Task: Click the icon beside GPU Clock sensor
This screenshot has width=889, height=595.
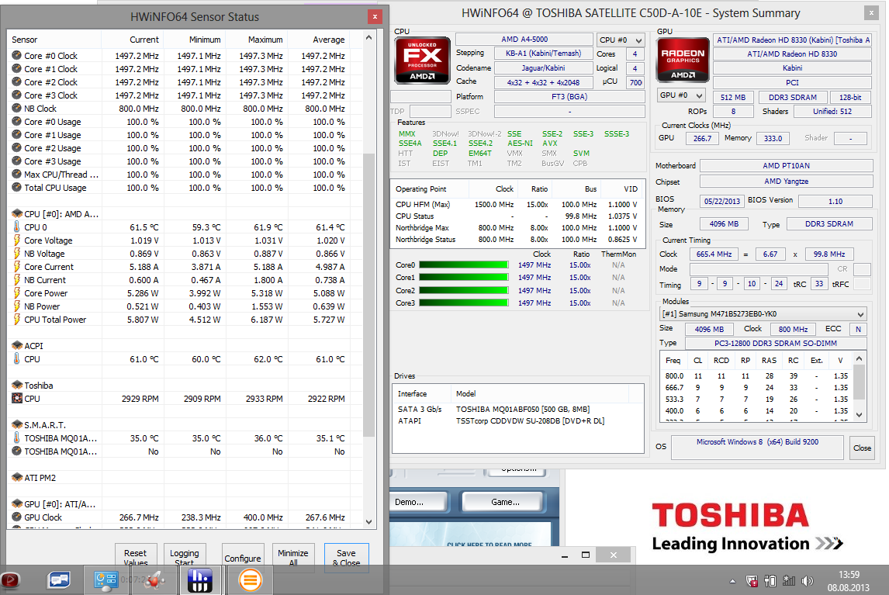Action: (16, 517)
